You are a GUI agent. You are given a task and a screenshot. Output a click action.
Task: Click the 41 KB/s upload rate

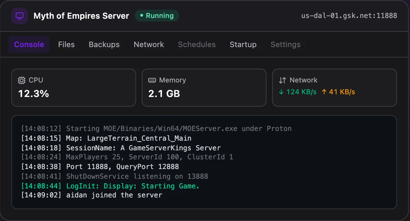pos(342,92)
